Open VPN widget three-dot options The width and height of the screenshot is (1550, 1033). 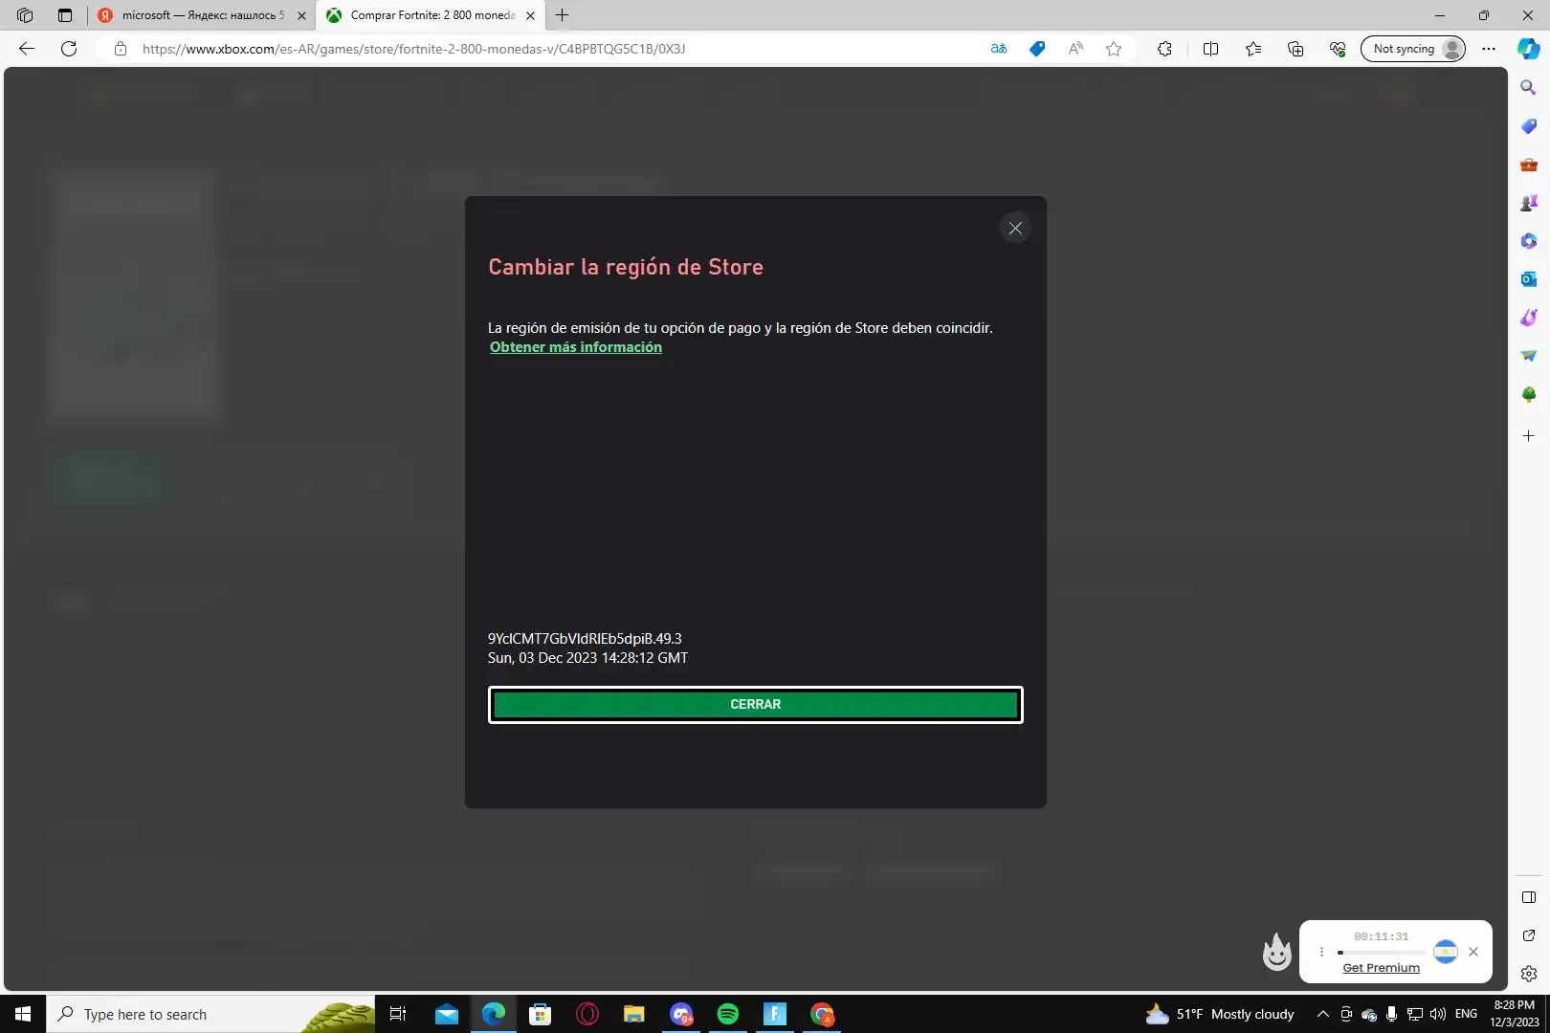point(1321,952)
